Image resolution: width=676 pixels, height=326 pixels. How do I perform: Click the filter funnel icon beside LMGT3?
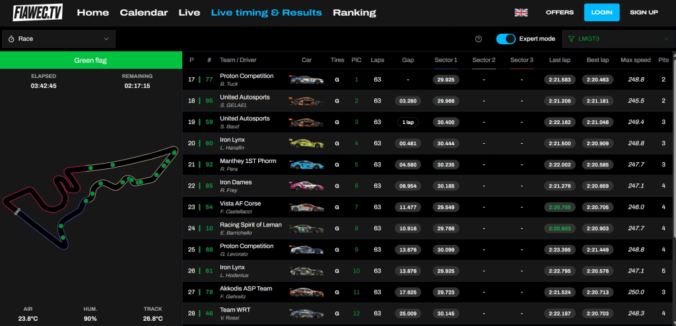[x=571, y=39]
